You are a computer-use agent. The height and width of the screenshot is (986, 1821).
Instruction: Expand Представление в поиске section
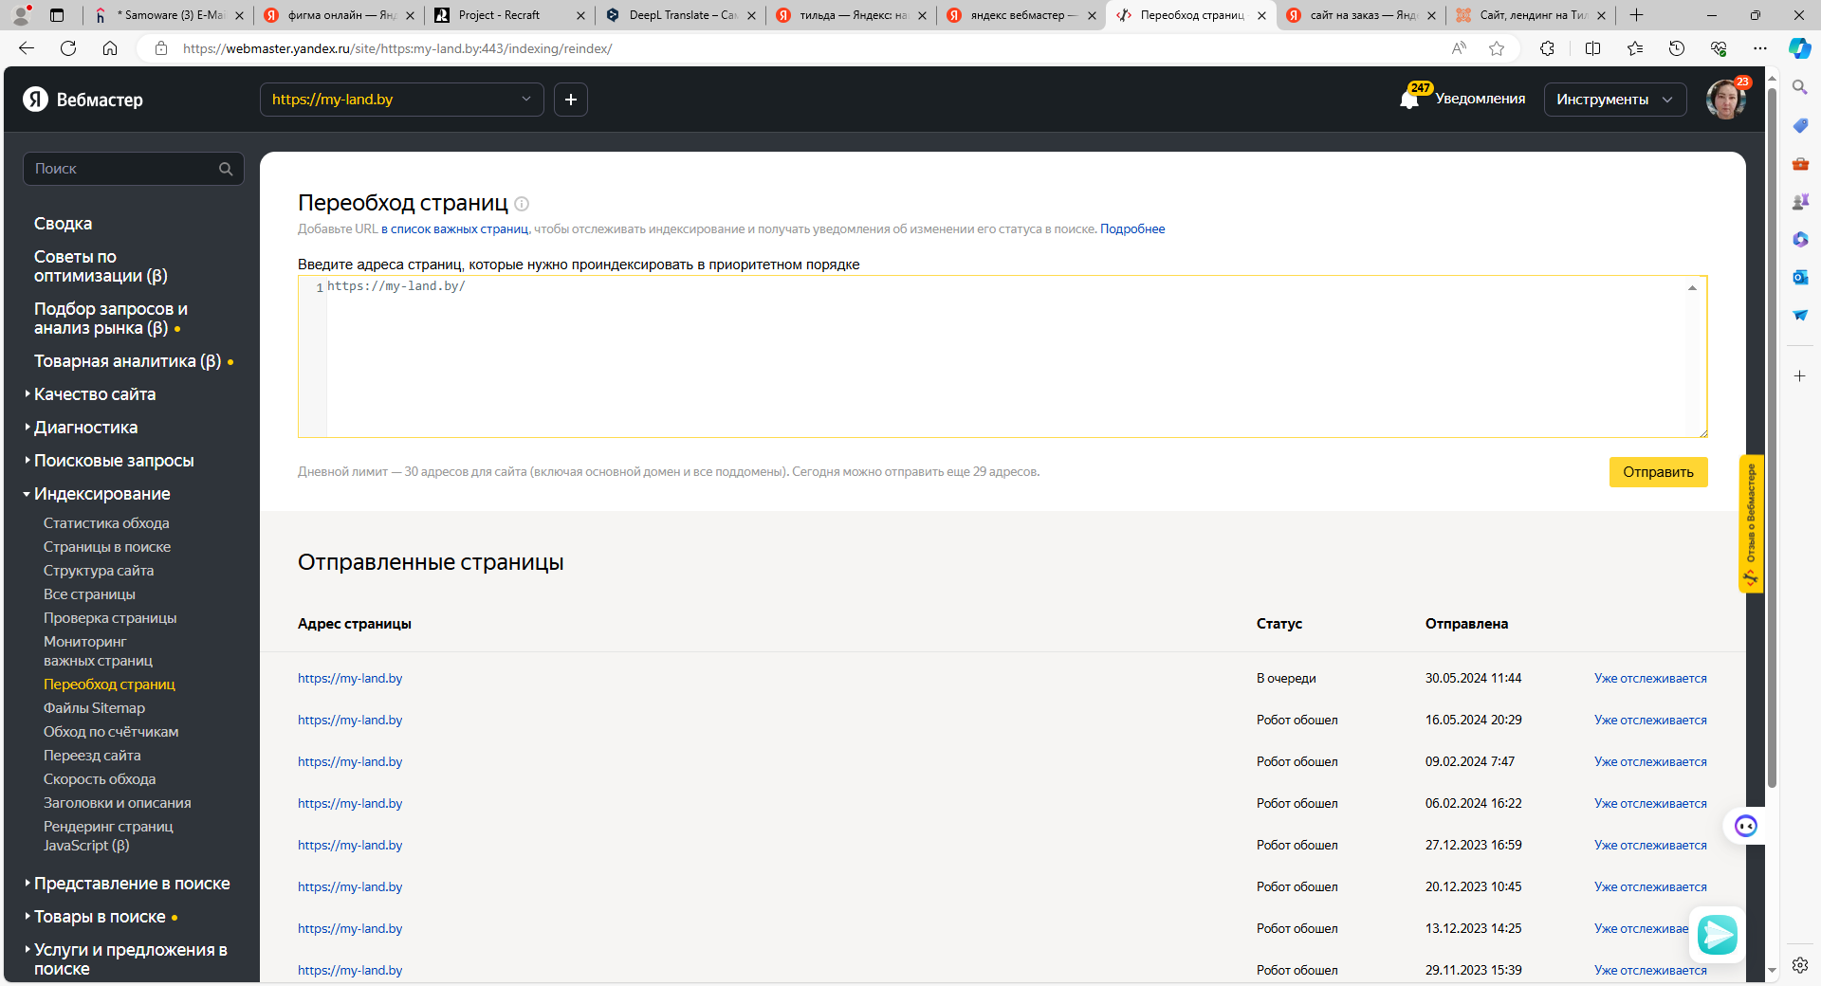pos(132,884)
